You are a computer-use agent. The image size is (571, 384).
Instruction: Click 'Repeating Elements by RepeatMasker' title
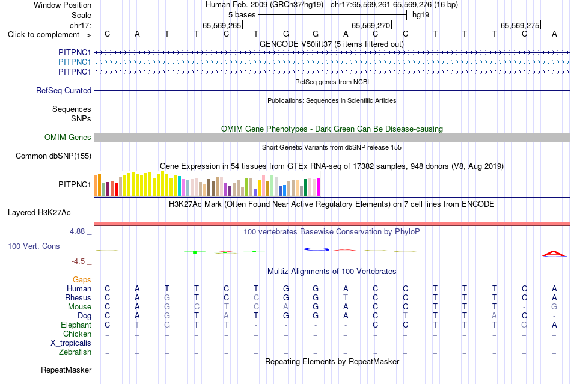(x=332, y=361)
